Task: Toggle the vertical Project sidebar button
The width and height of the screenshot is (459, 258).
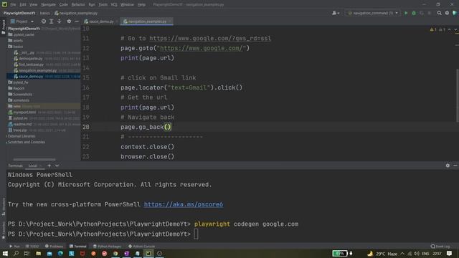Action: point(3,27)
